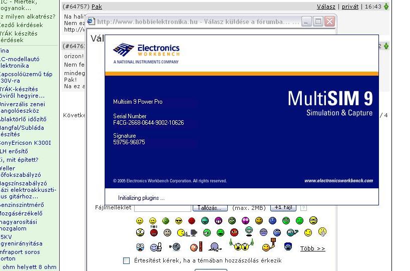This screenshot has width=410, height=271.
Task: Click the Fájlmelléklet file path field
Action: point(163,208)
